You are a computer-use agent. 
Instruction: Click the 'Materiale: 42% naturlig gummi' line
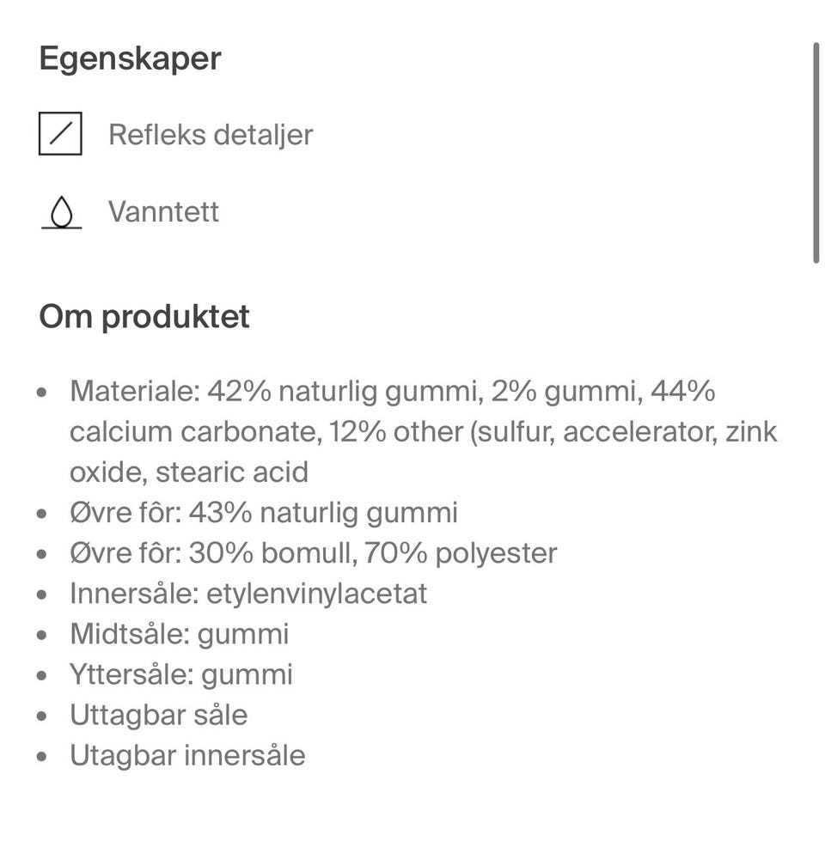point(392,392)
